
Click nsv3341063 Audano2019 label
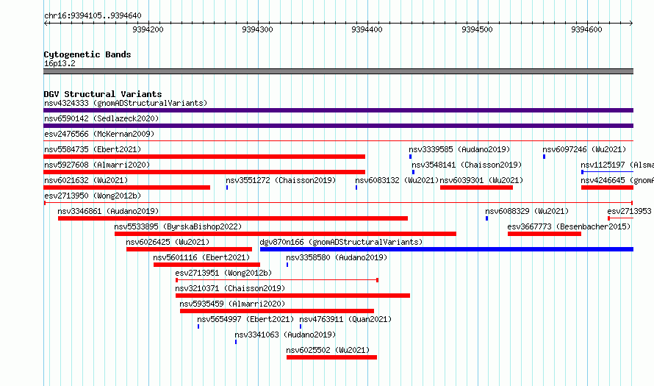[x=285, y=335]
